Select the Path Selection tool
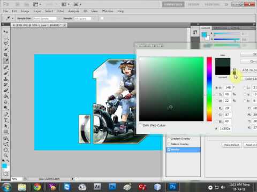Viewport: 257px width, 192px height. [6, 126]
